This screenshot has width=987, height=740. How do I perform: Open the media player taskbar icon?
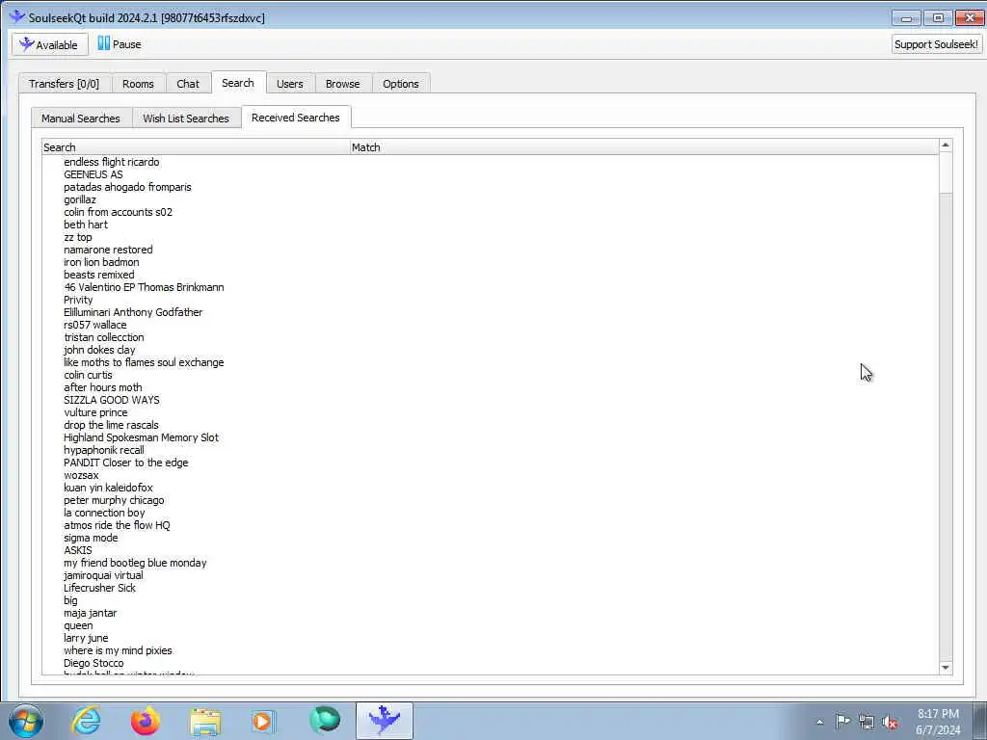[263, 721]
